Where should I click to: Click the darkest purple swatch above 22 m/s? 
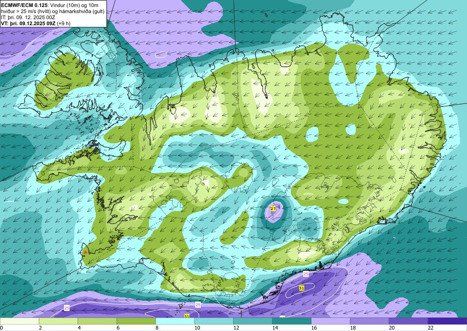[x=447, y=321]
